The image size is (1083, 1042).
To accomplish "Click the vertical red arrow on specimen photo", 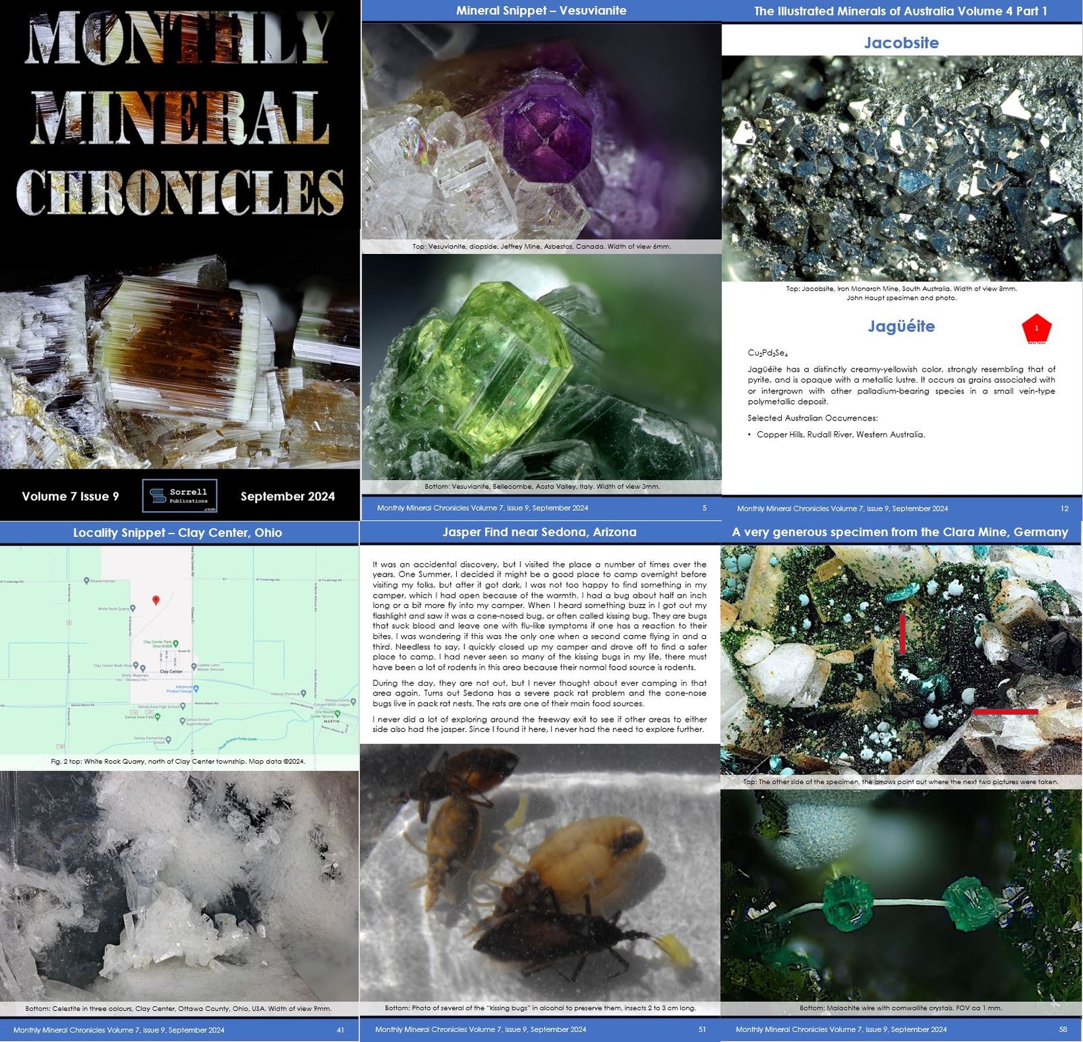I will [902, 634].
